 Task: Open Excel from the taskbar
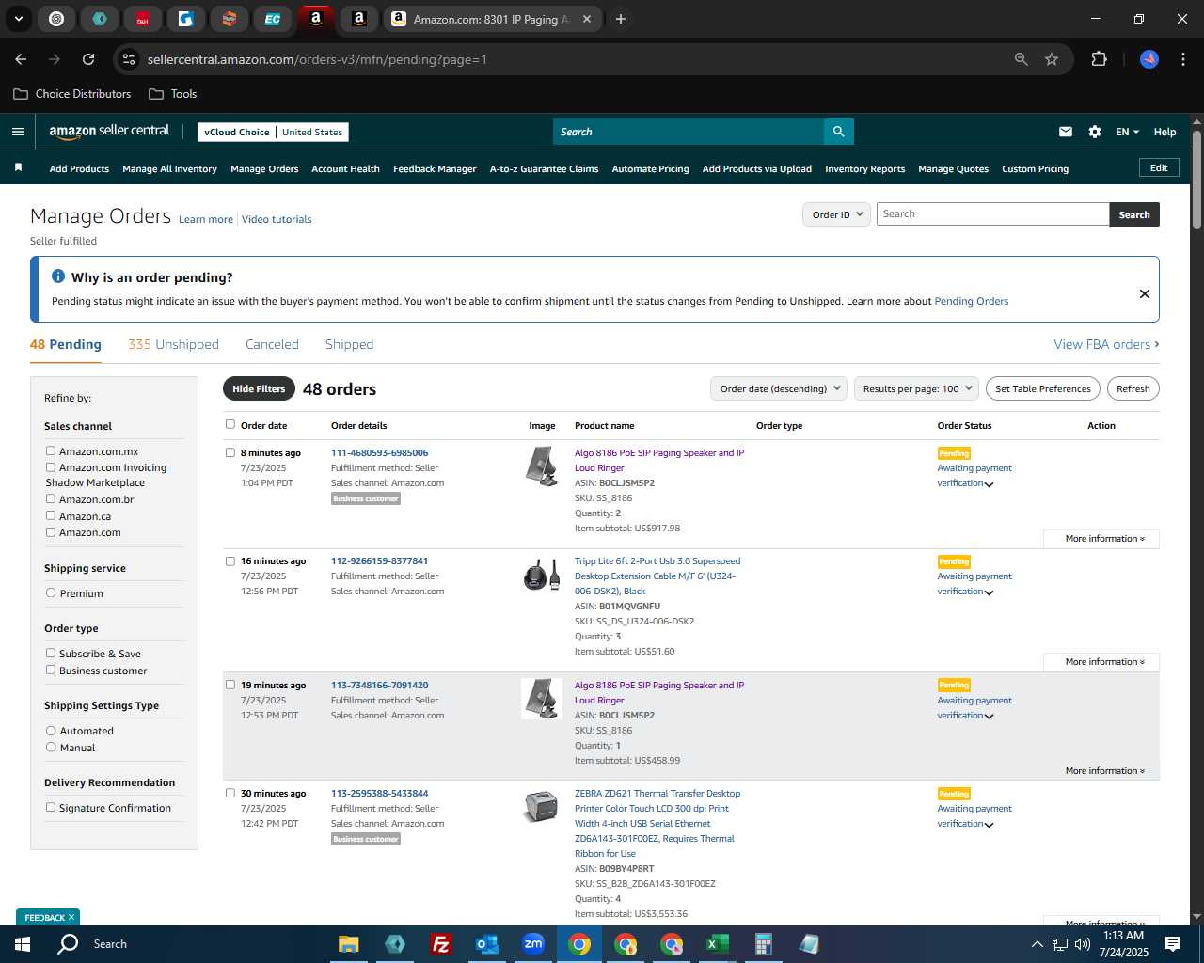(x=717, y=944)
